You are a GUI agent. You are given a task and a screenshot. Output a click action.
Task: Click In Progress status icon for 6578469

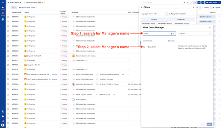click(26, 17)
